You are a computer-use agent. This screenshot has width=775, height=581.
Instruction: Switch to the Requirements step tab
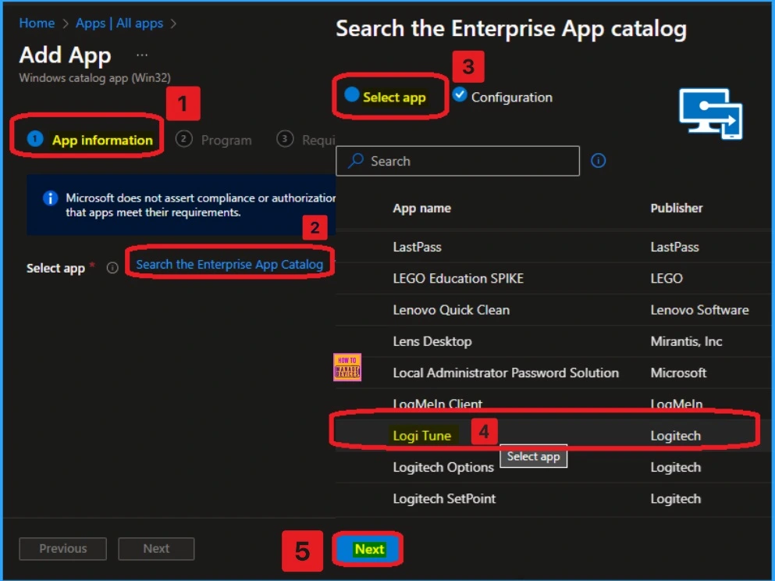tap(306, 140)
